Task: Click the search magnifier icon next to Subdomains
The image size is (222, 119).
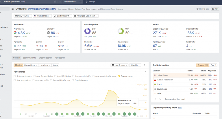Action: [x=81, y=2]
